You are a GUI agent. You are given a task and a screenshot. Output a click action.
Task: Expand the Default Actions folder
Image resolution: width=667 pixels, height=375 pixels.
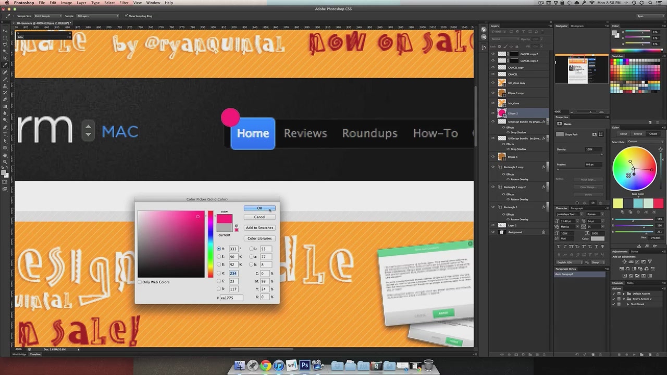pyautogui.click(x=624, y=294)
